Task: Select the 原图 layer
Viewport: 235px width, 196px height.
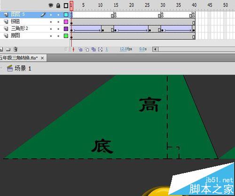Action: (x=35, y=36)
